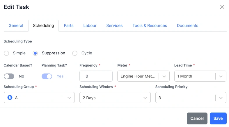Image resolution: width=229 pixels, height=127 pixels.
Task: Close the Edit Task dialog
Action: coord(222,7)
